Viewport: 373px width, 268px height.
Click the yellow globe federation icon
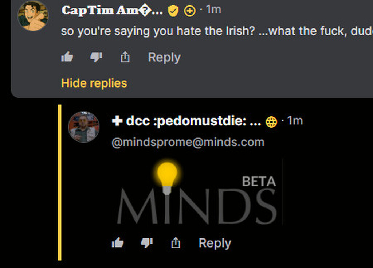coord(271,122)
